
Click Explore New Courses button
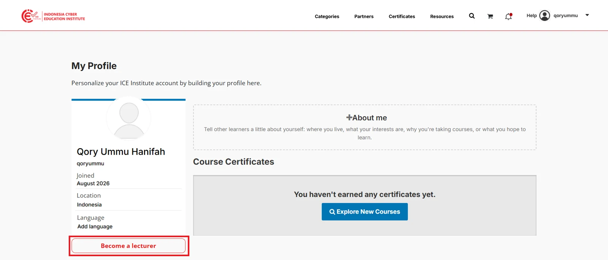[365, 212]
